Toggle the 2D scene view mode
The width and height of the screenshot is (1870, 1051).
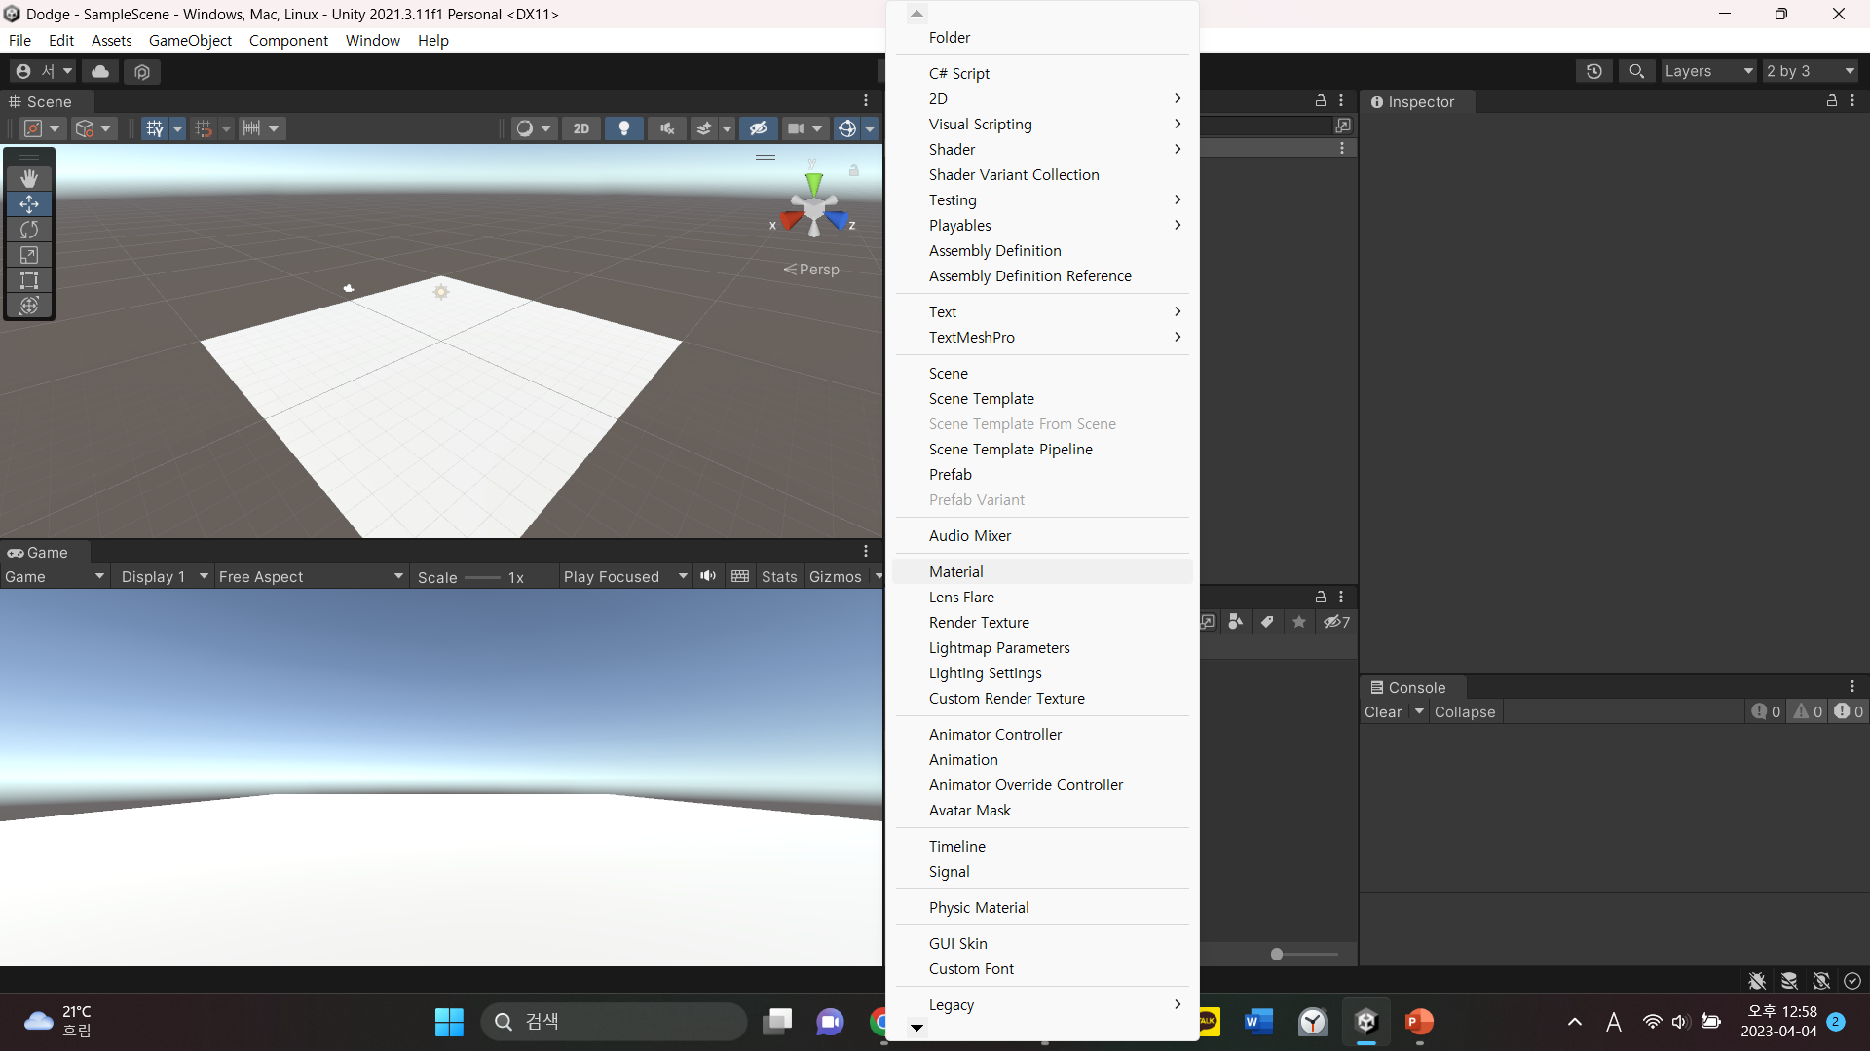(x=581, y=128)
